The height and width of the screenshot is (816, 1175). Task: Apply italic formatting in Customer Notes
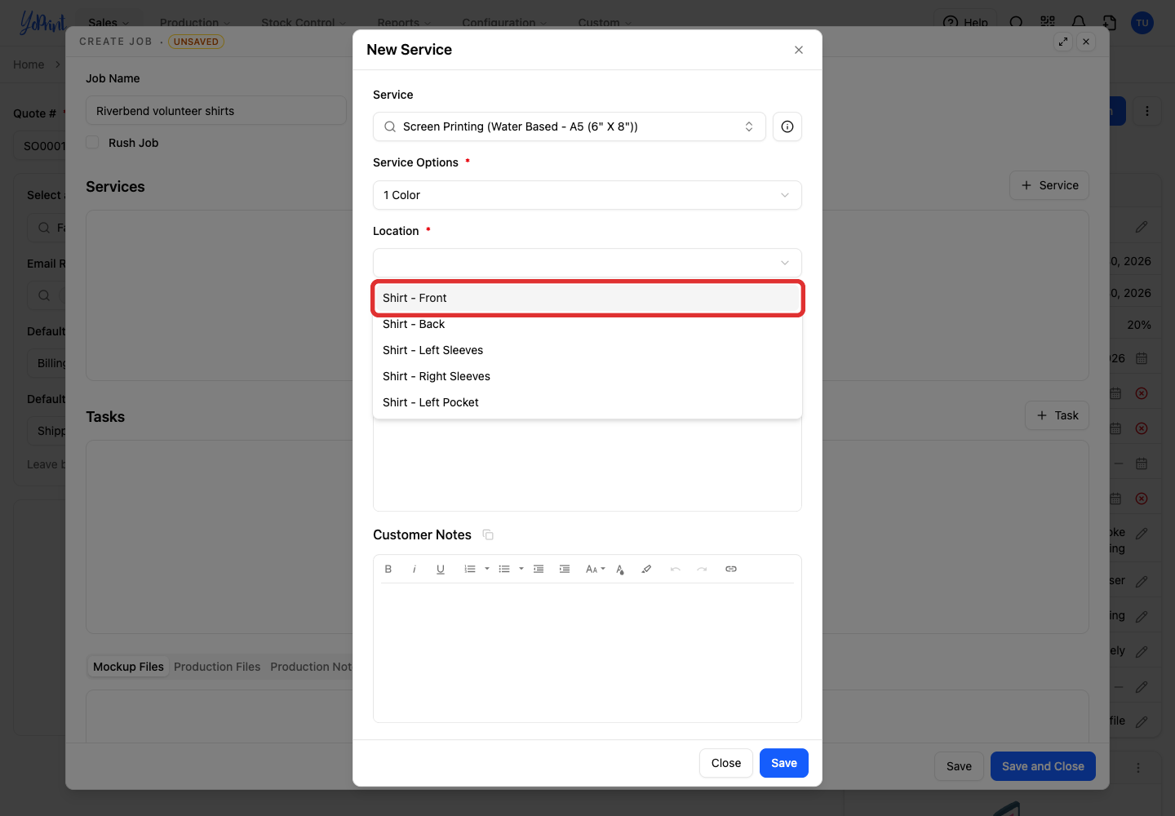coord(415,570)
